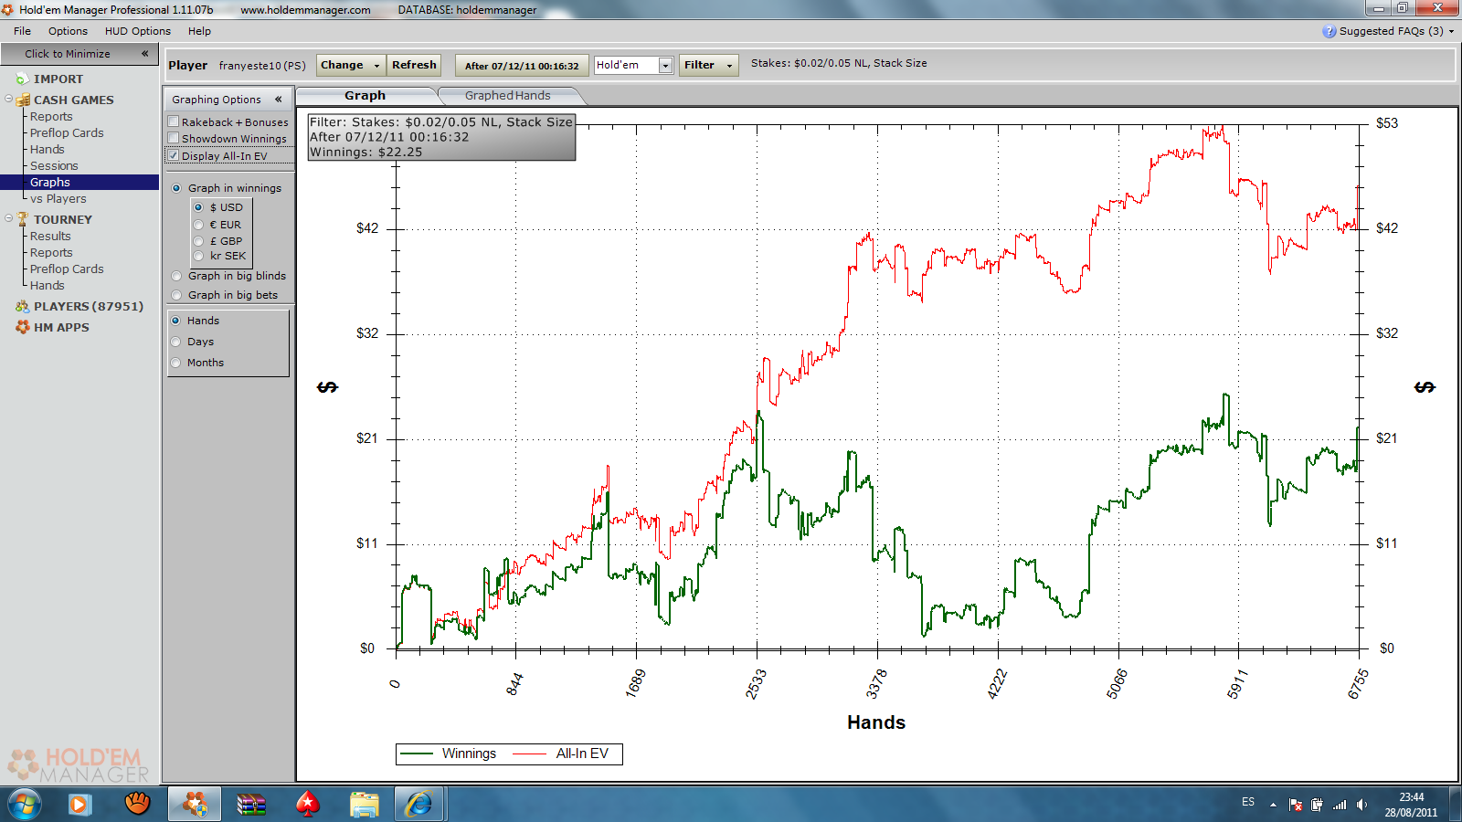This screenshot has height=822, width=1462.
Task: Select € EUR currency radio
Action: point(198,225)
